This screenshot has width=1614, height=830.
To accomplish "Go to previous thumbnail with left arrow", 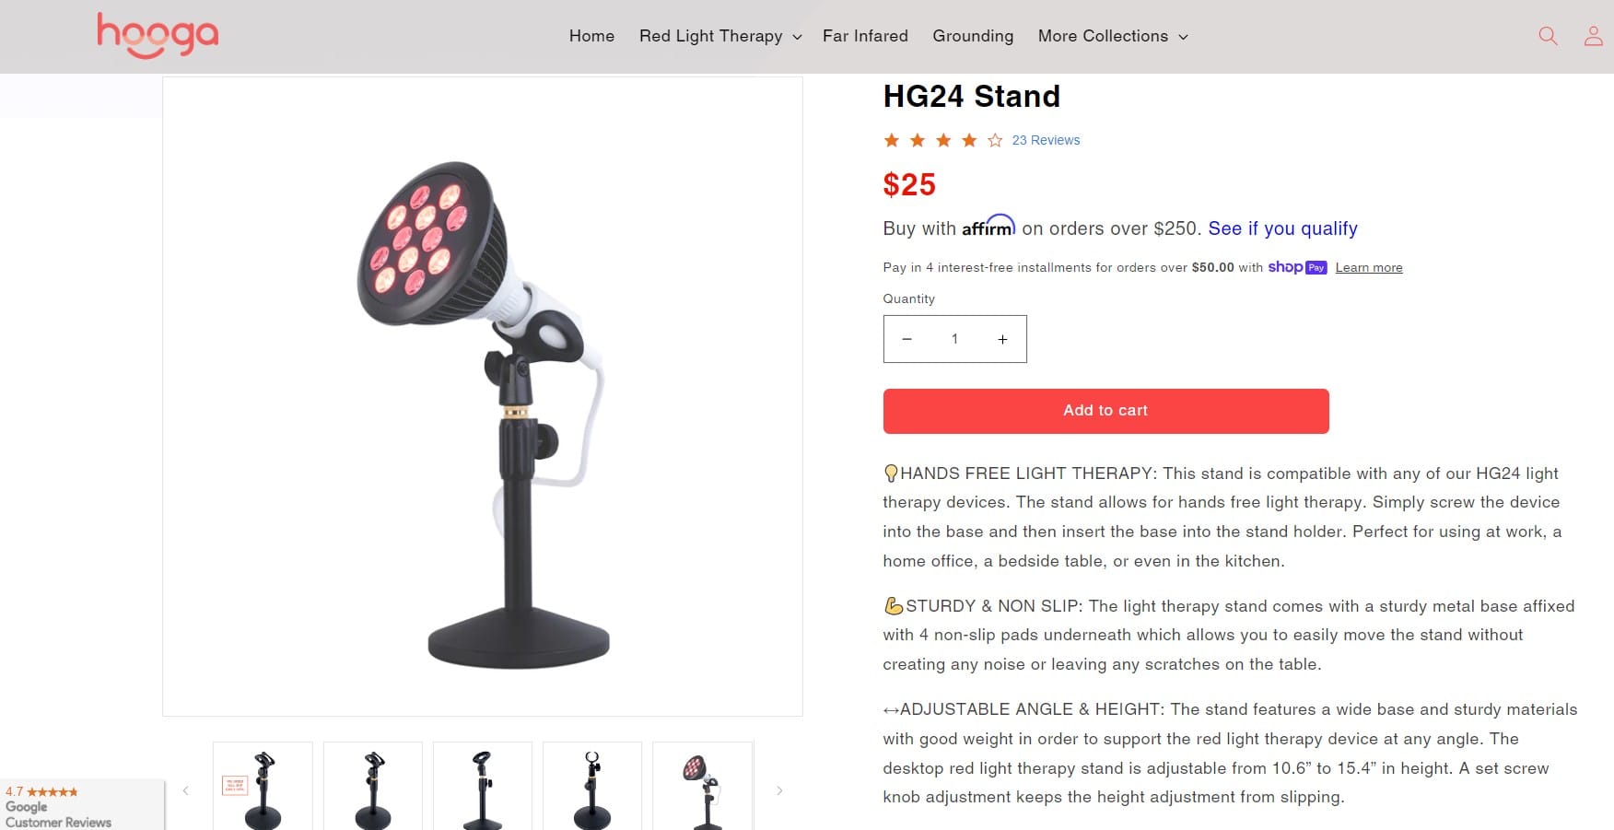I will coord(185,790).
